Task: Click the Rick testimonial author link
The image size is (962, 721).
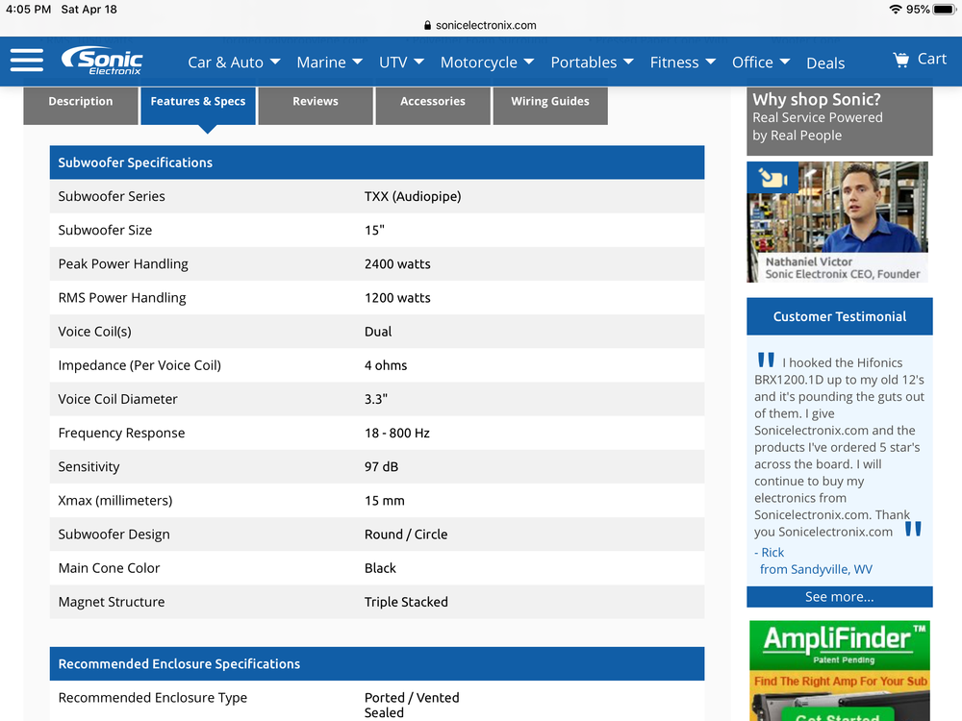Action: tap(772, 553)
